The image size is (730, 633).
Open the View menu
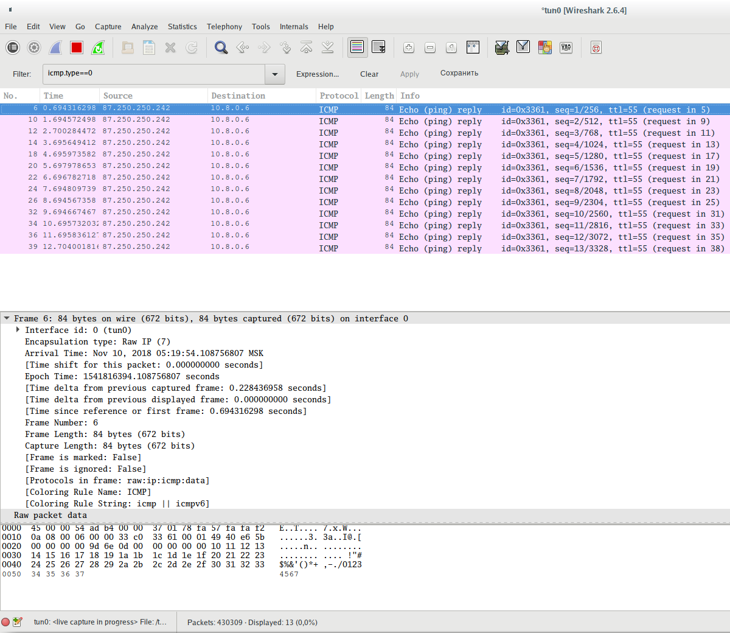(x=57, y=27)
